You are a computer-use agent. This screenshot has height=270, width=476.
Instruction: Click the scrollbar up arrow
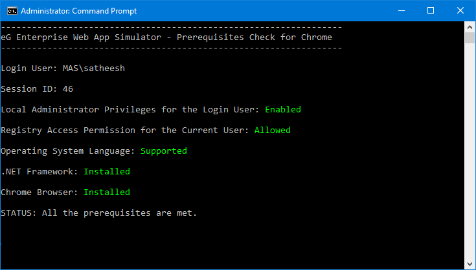[x=470, y=27]
